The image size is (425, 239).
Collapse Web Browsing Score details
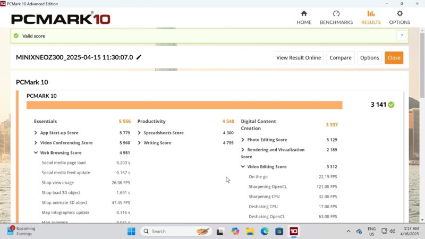[x=36, y=153]
